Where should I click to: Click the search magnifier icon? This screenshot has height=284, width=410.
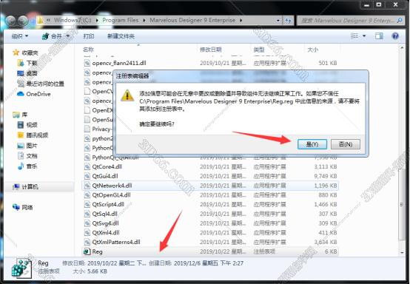pos(400,20)
